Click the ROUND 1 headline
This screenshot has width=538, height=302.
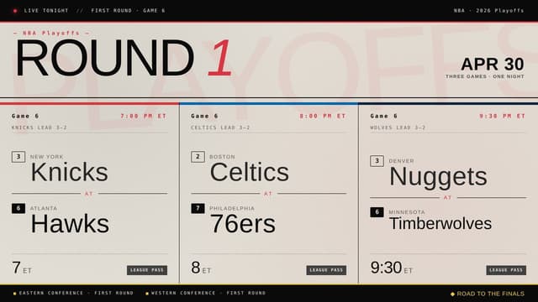[124, 58]
